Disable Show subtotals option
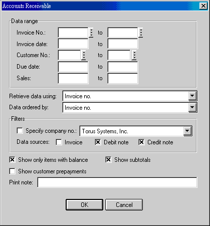 108,160
